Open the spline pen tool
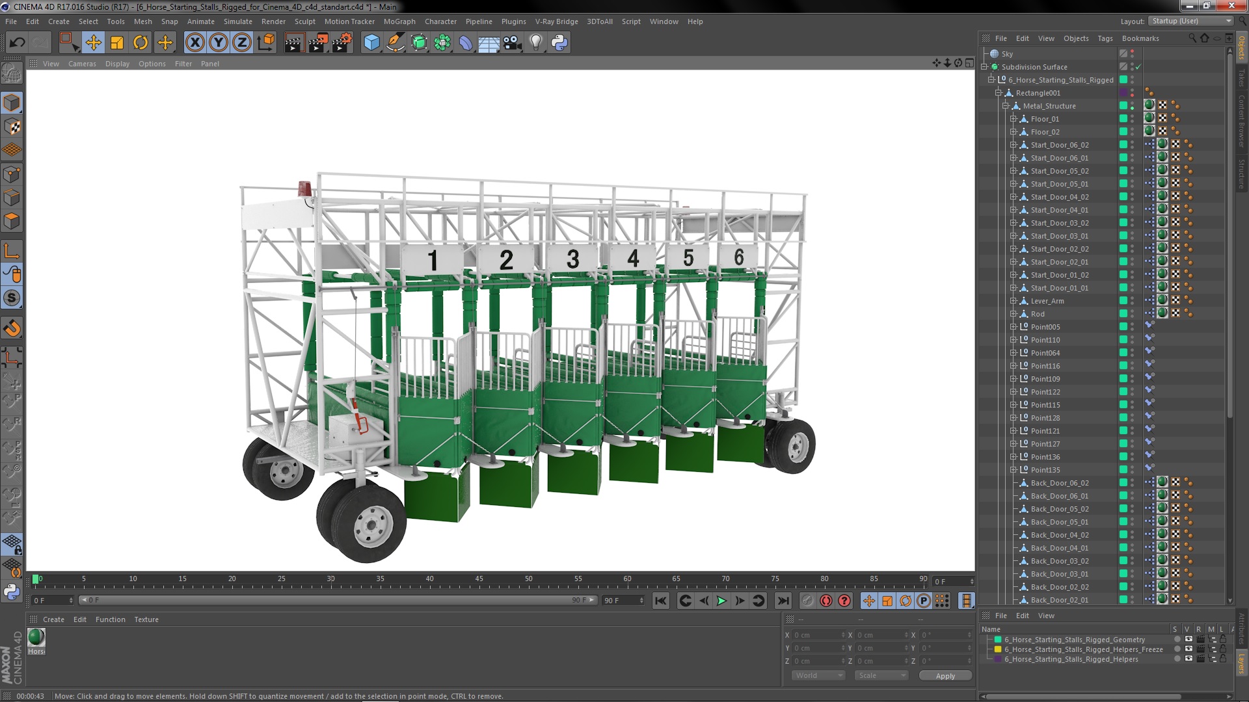 tap(395, 43)
